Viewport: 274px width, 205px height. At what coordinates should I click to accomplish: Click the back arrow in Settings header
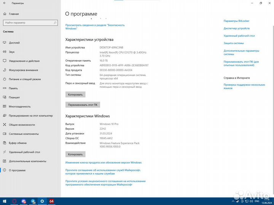tap(4, 3)
